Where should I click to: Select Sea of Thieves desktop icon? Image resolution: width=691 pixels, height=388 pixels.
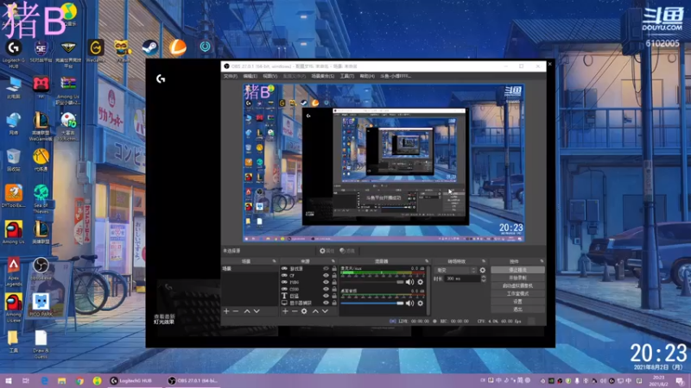pos(41,199)
